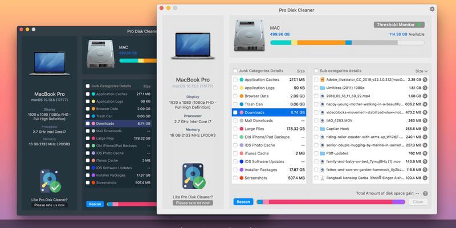Click MacBook Pro laptop image in front window
Image resolution: width=456 pixels, height=228 pixels.
tap(193, 46)
